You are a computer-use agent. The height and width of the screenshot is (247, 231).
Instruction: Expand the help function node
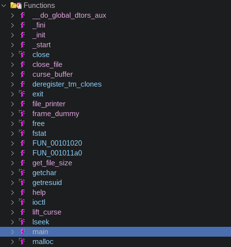click(x=12, y=192)
